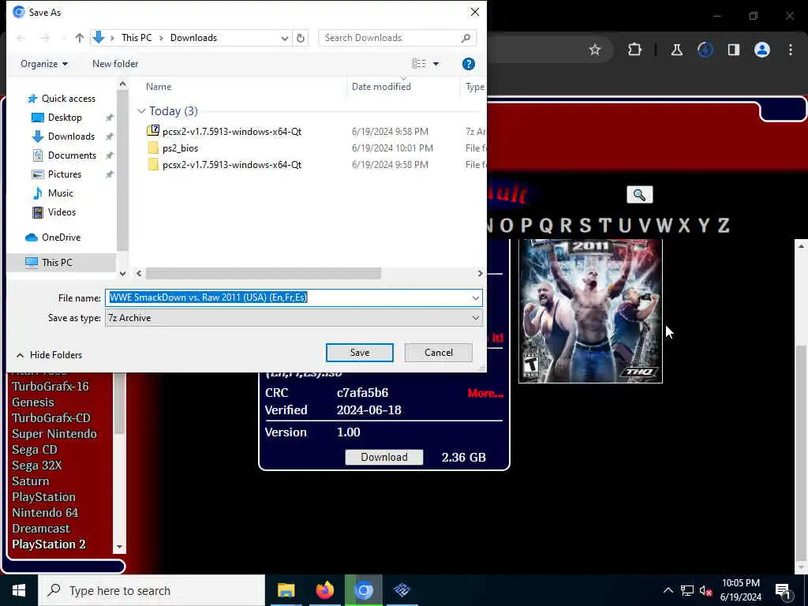
Task: Change view layout icon in dialog toolbar
Action: click(419, 63)
